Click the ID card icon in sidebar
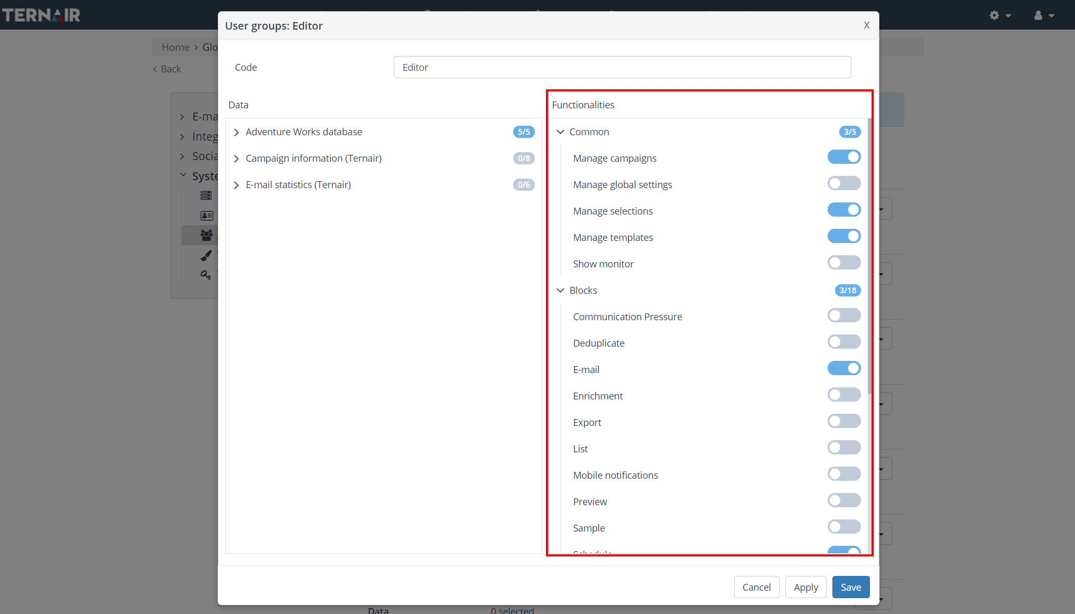This screenshot has width=1075, height=614. click(206, 216)
